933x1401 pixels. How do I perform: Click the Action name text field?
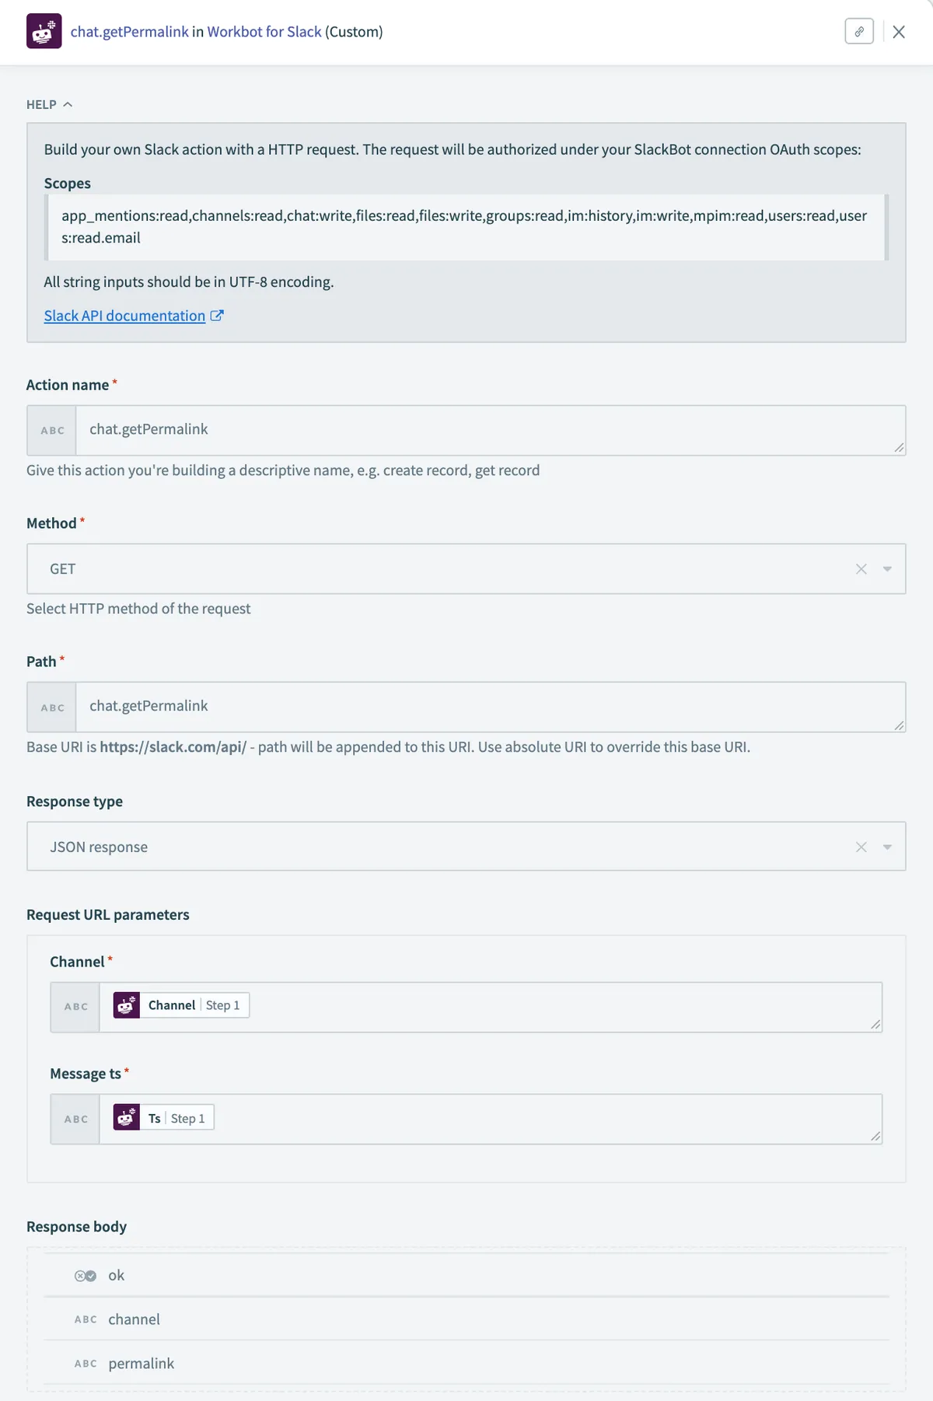(x=490, y=430)
